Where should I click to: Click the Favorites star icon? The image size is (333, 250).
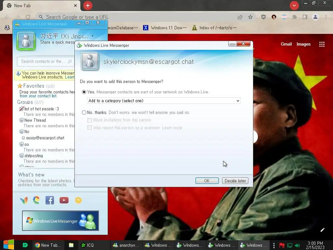20,86
